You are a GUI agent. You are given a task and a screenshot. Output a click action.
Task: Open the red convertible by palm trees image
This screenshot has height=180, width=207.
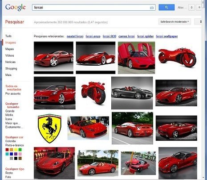[98, 163]
